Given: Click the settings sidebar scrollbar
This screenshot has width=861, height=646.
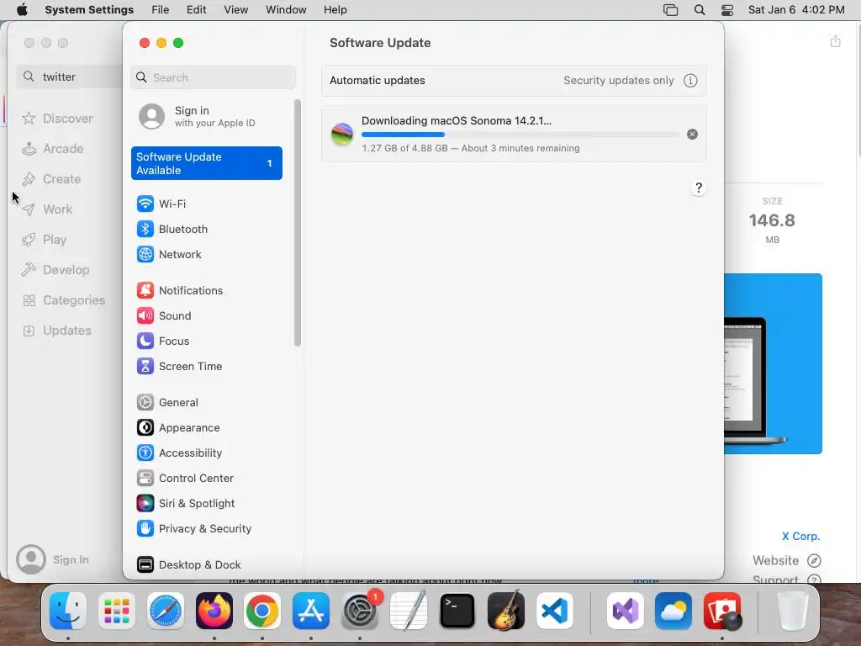Looking at the screenshot, I should click(298, 222).
